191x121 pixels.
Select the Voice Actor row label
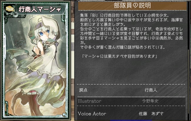pos(92,114)
